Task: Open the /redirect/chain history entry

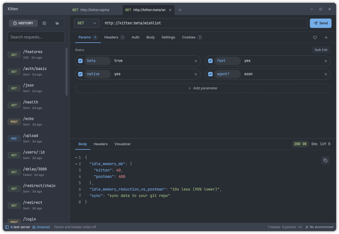Action: tap(36, 189)
